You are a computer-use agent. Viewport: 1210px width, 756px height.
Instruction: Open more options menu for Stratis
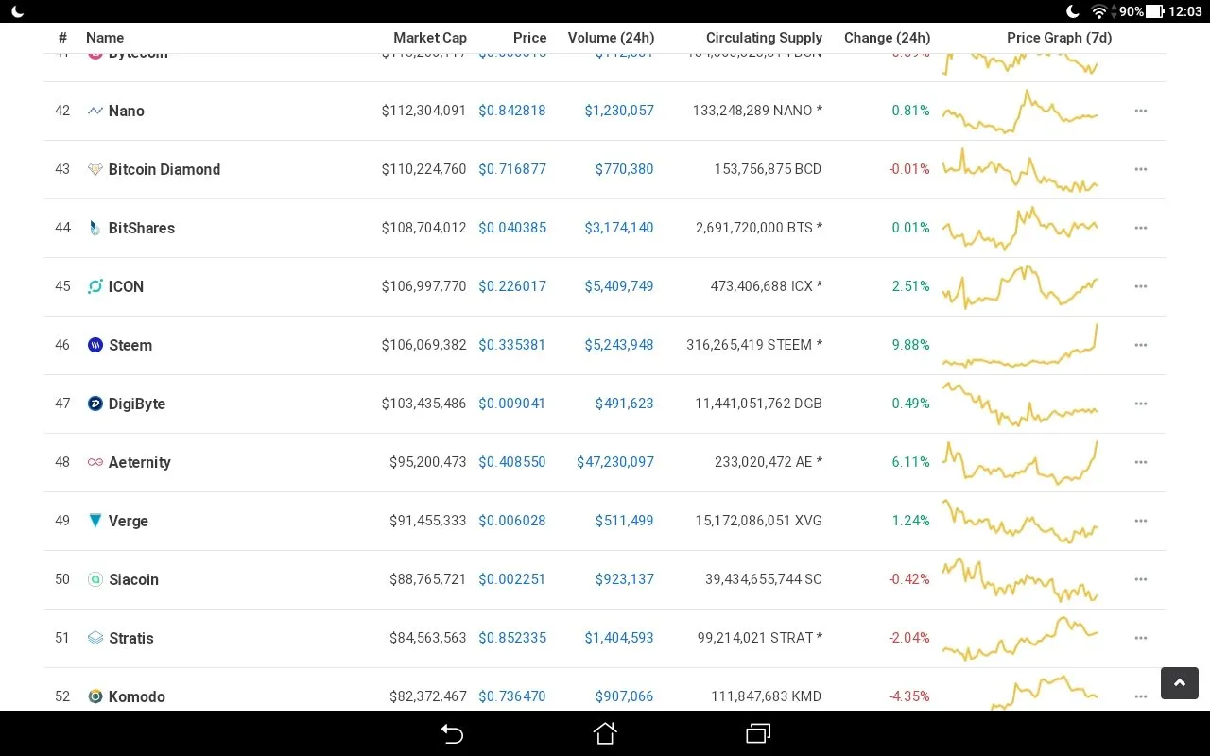point(1141,638)
